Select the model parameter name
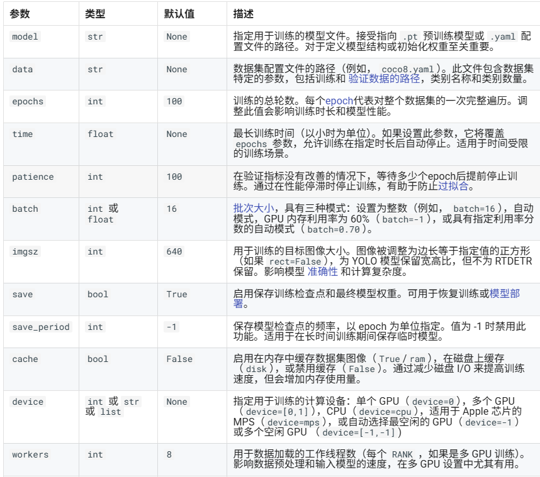540x477 pixels. [x=25, y=37]
